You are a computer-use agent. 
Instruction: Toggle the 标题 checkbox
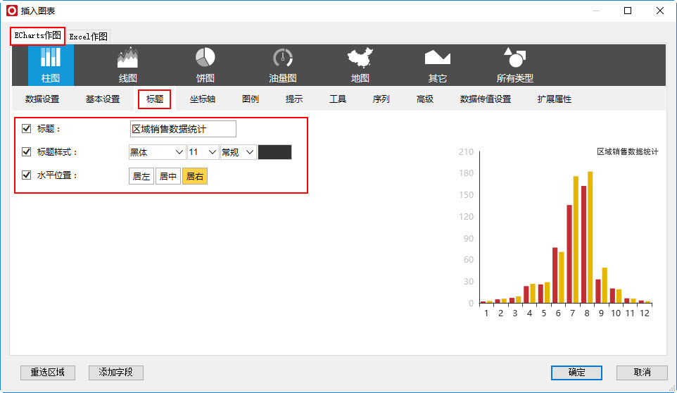(26, 128)
